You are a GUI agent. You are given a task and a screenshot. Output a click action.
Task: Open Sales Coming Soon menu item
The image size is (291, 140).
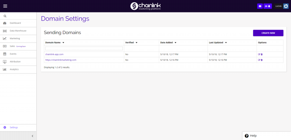click(18, 46)
